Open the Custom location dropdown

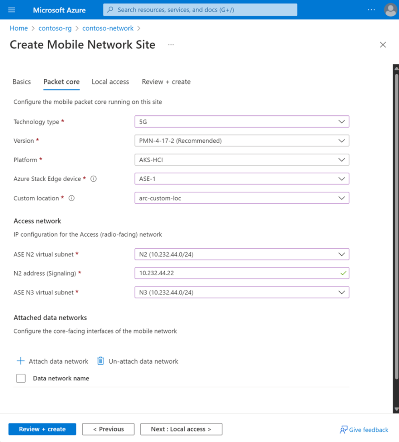click(x=242, y=198)
